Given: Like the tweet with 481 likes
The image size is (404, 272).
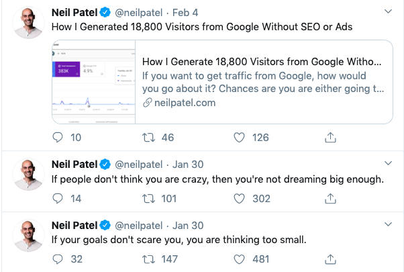Looking at the screenshot, I should coord(239,259).
